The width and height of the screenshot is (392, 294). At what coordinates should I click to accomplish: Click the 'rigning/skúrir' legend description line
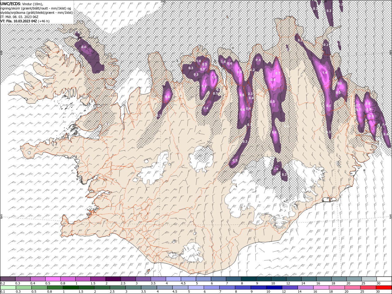click(x=36, y=8)
